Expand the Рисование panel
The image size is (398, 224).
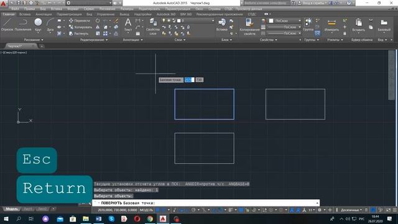pyautogui.click(x=34, y=40)
